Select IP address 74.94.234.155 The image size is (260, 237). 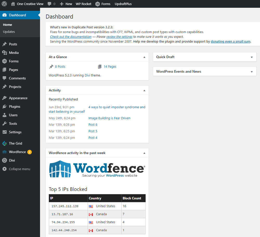(63, 222)
